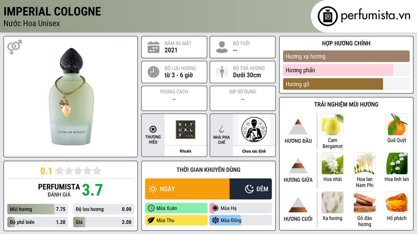417x234 pixels.
Task: Select the Mùa Xuân season bar
Action: [x=176, y=208]
